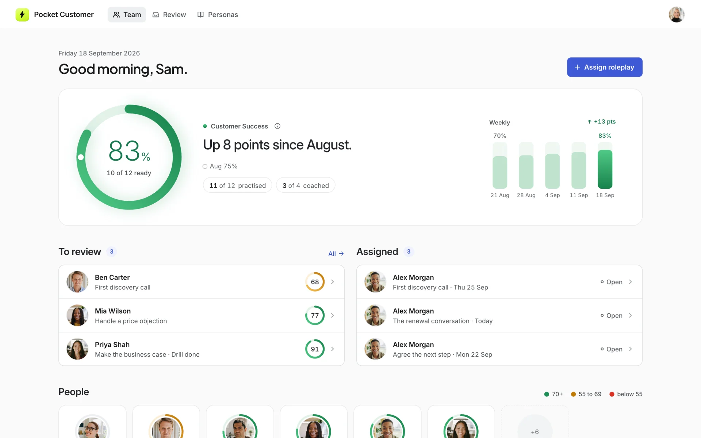This screenshot has height=438, width=701.
Task: Select the 3 of 4 coached chip
Action: tap(306, 185)
